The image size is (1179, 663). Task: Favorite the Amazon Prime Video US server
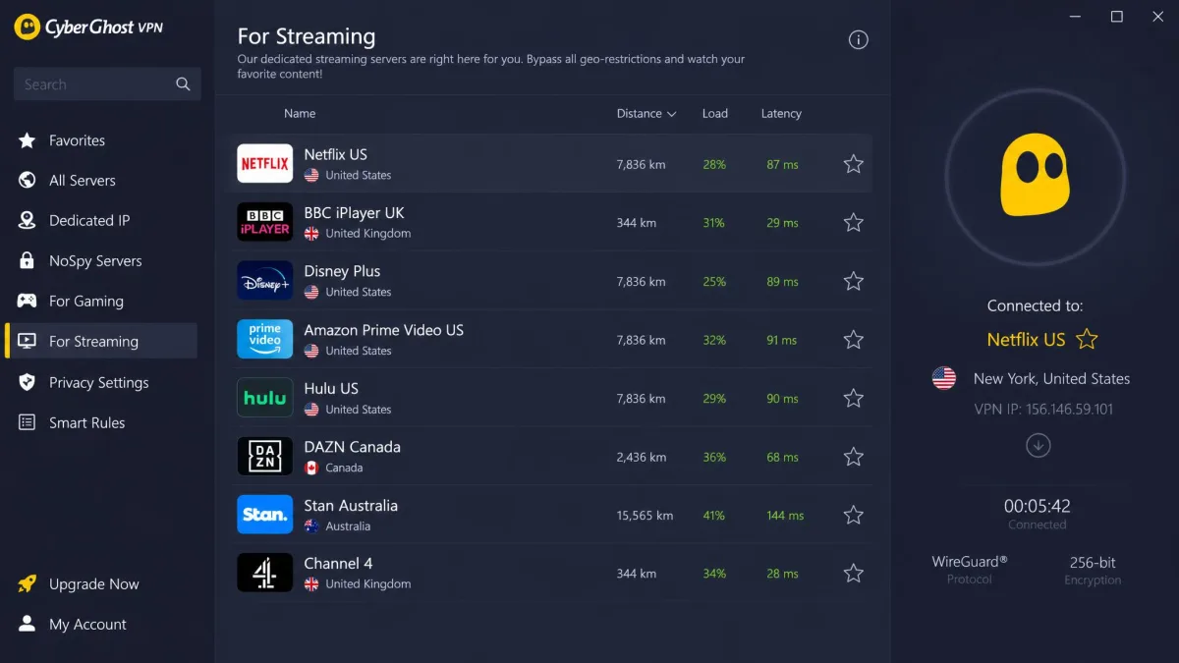point(854,340)
